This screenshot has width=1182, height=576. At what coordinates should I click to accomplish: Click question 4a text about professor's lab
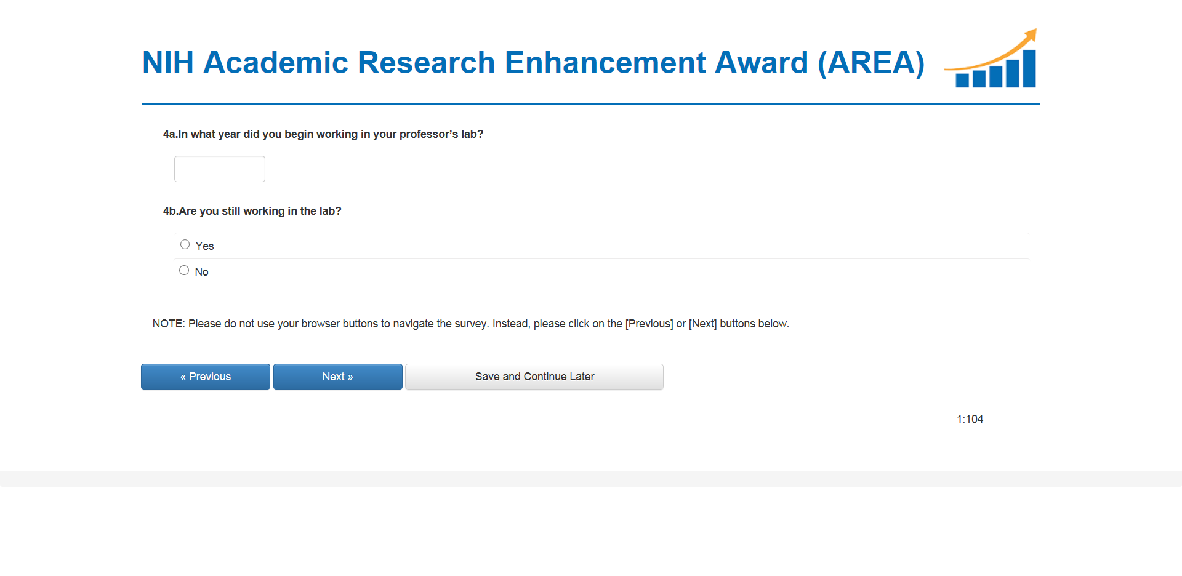323,134
